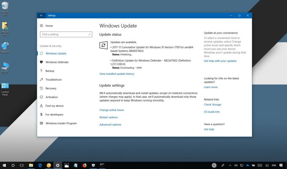Click the Recovery clock-arrow sidebar icon
Image resolution: width=287 pixels, height=169 pixels.
click(x=41, y=88)
